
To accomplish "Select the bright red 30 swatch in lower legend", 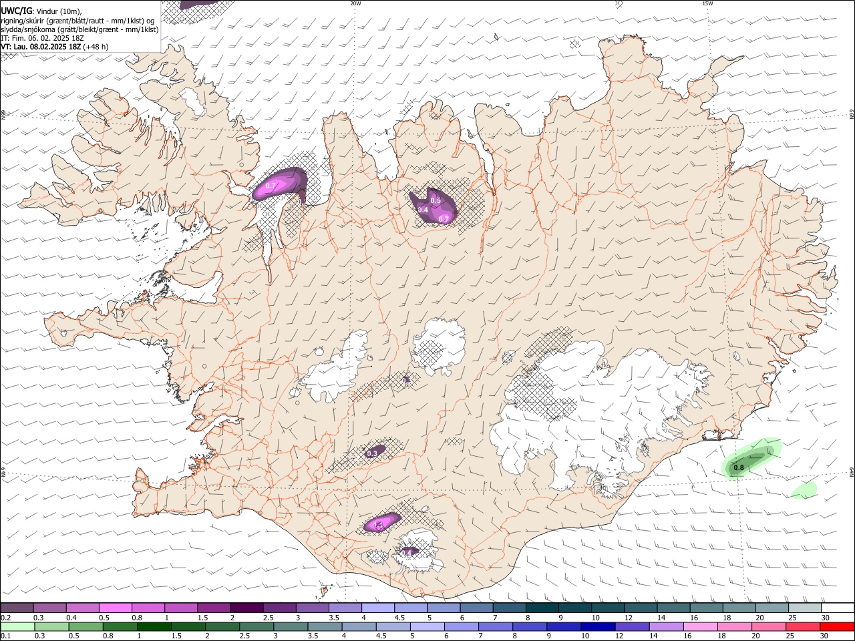I will coord(837,627).
